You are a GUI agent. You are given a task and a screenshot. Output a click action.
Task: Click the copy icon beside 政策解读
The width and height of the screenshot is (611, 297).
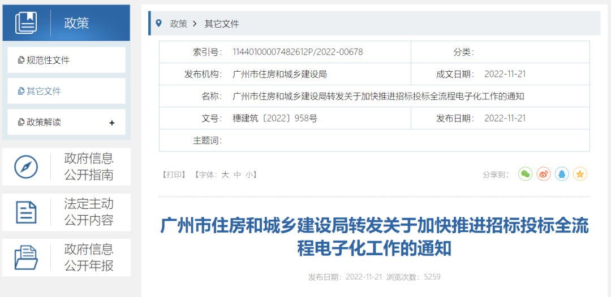(21, 123)
